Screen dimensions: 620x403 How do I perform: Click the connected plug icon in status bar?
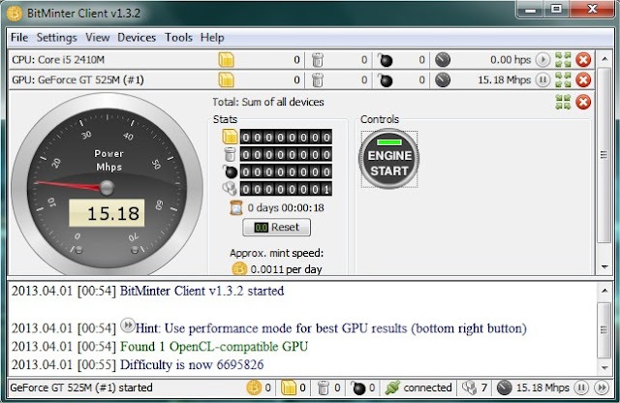pyautogui.click(x=392, y=387)
